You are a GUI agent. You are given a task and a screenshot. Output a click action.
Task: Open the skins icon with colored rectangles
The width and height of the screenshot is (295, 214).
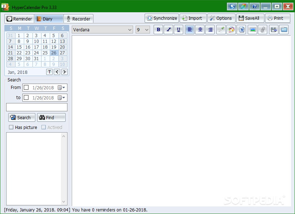coord(243,7)
